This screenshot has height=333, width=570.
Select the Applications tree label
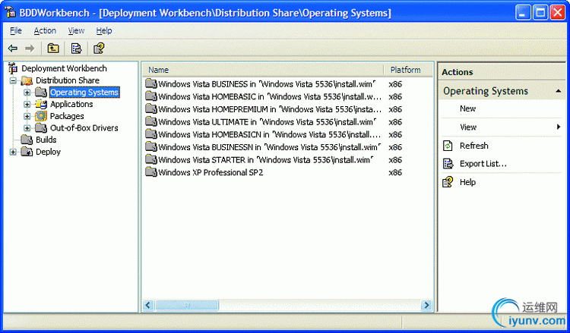pos(71,104)
